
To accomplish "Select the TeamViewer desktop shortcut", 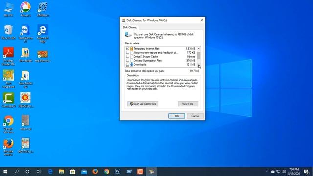I will coord(25,34).
